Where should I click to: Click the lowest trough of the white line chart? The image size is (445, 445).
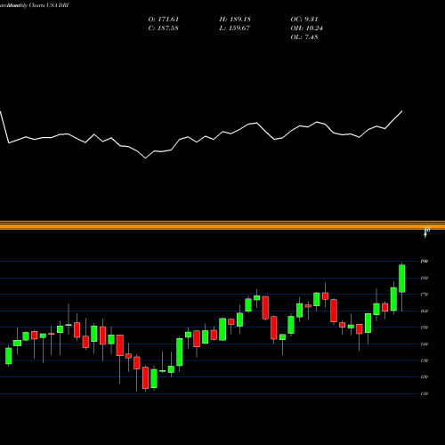[x=146, y=158]
